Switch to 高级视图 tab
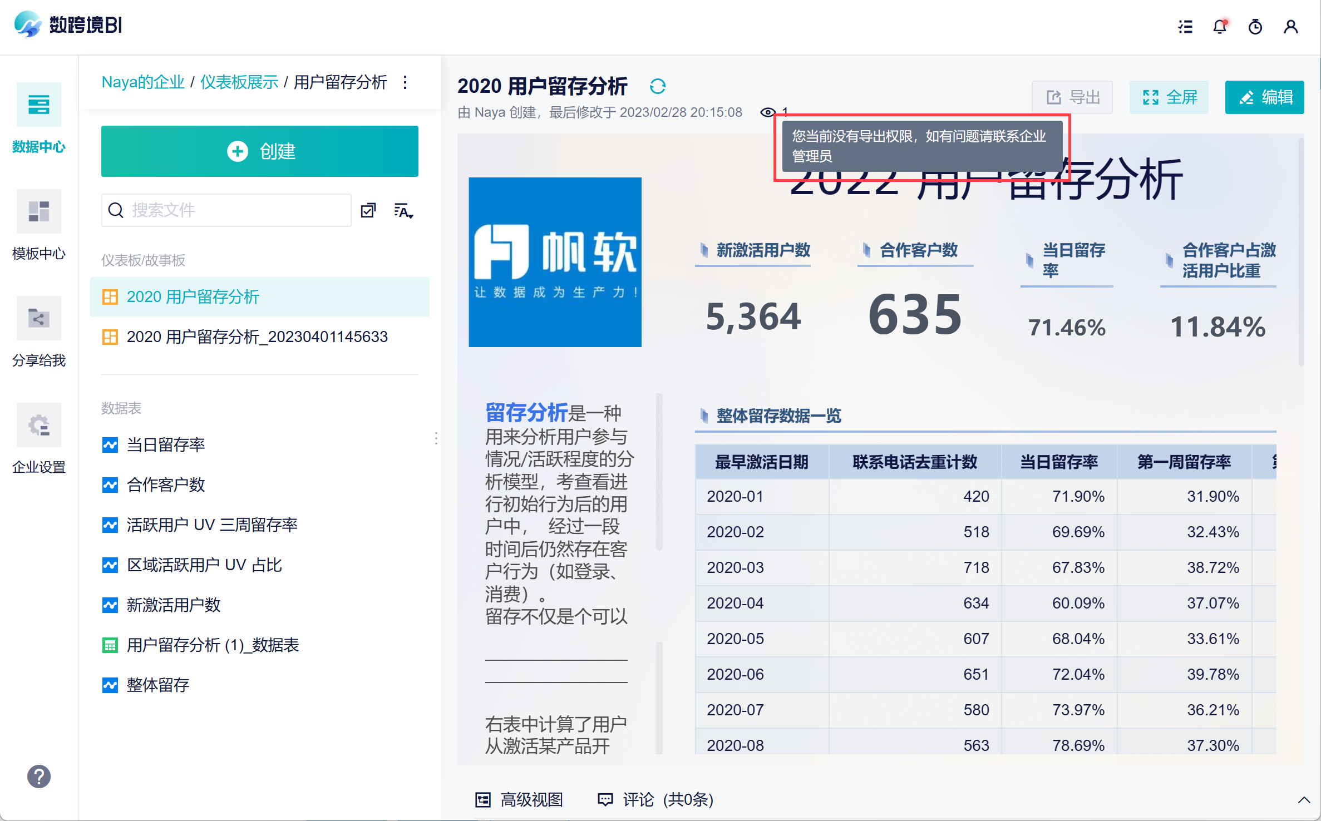Screen dimensions: 1321x821 point(519,800)
